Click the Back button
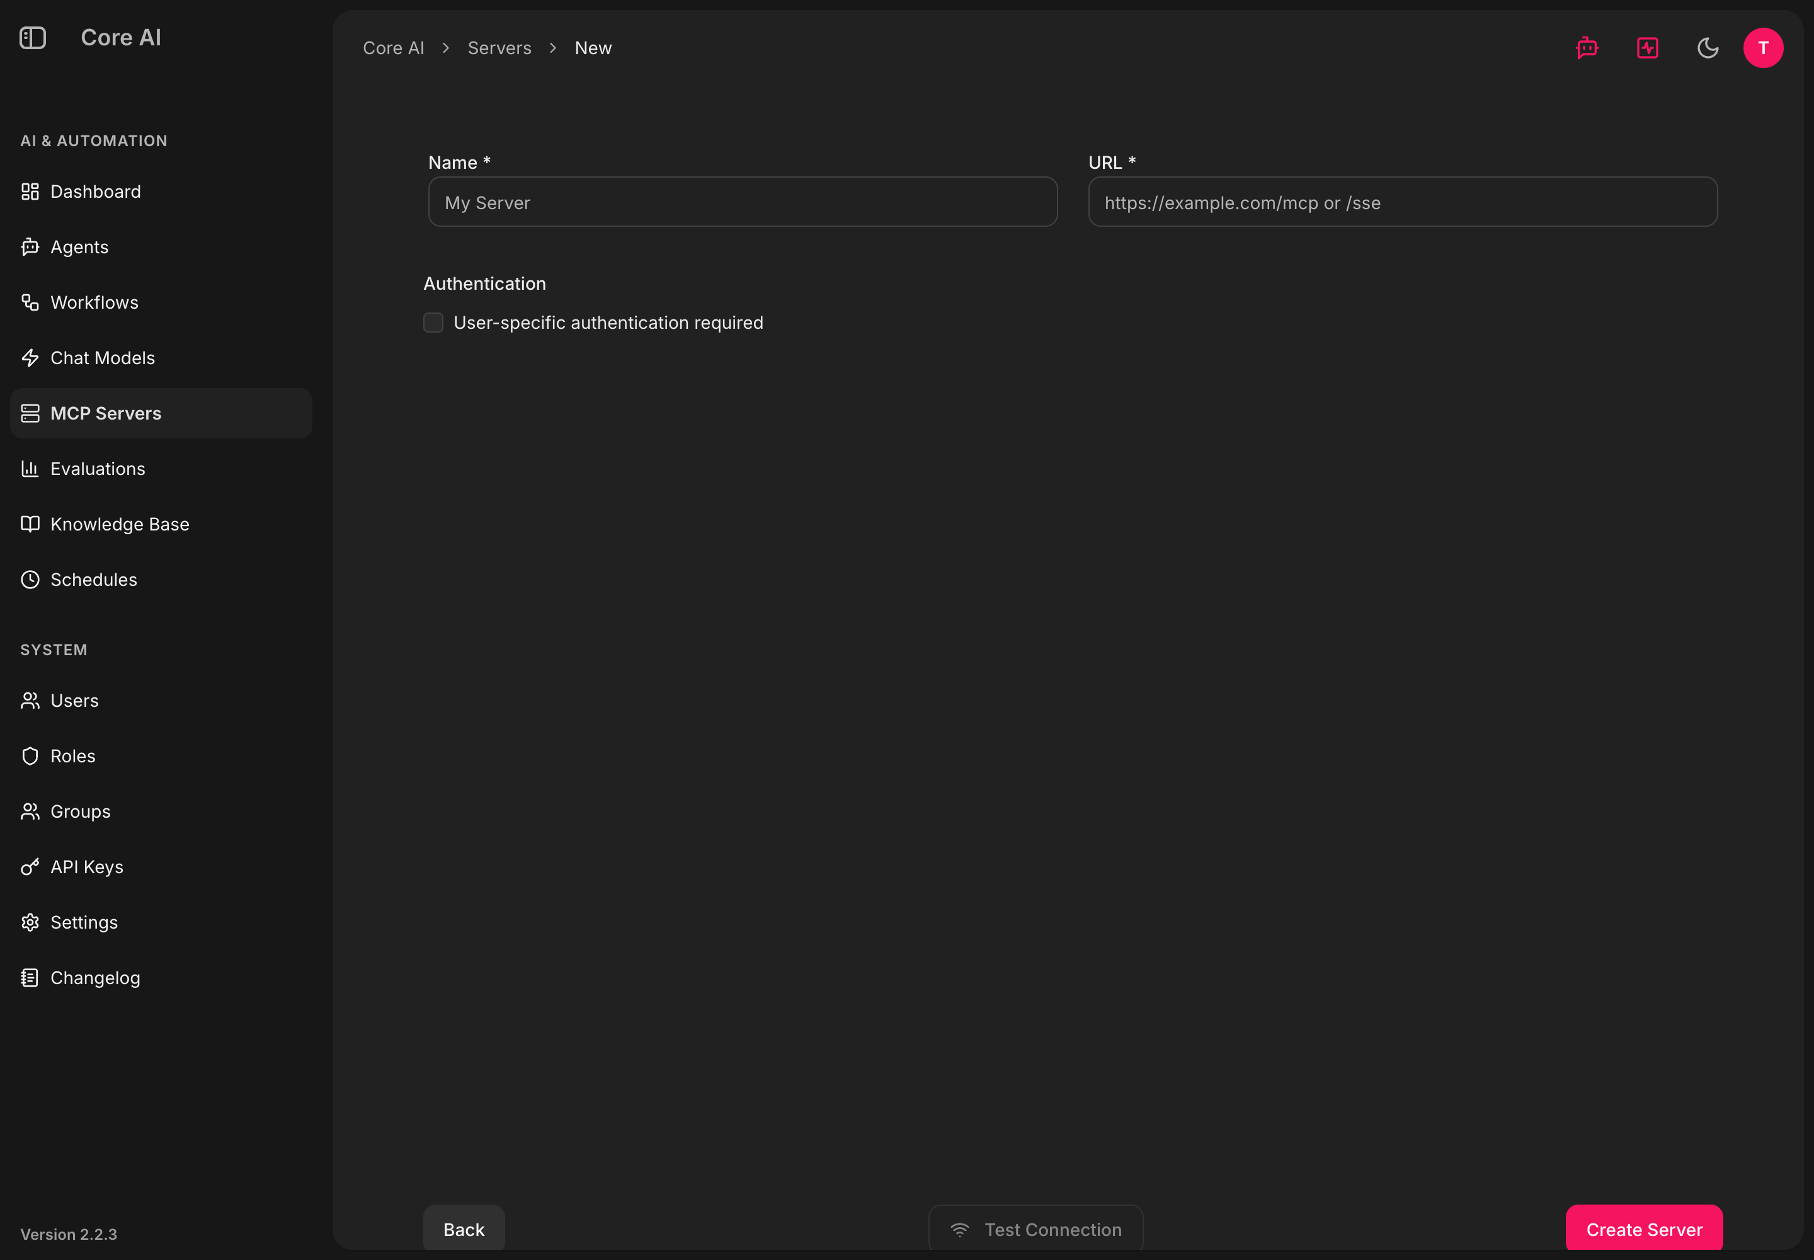 [x=464, y=1228]
